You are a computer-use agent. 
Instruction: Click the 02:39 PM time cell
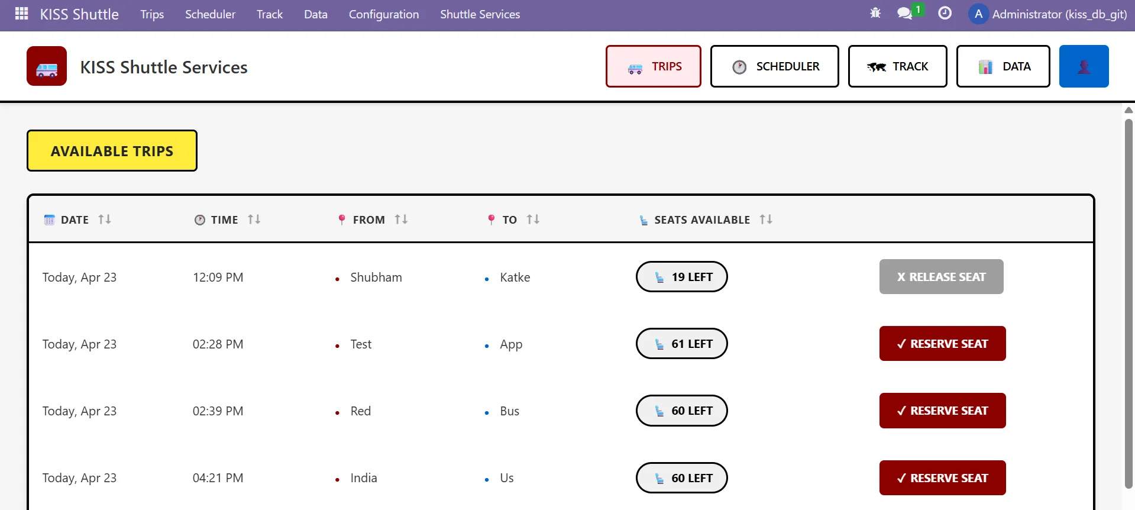(218, 411)
